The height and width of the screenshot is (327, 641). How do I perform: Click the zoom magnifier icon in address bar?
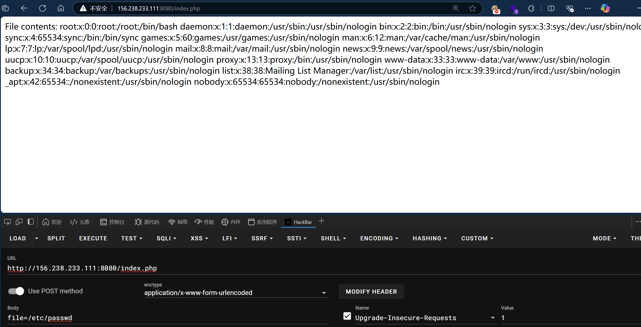point(456,8)
